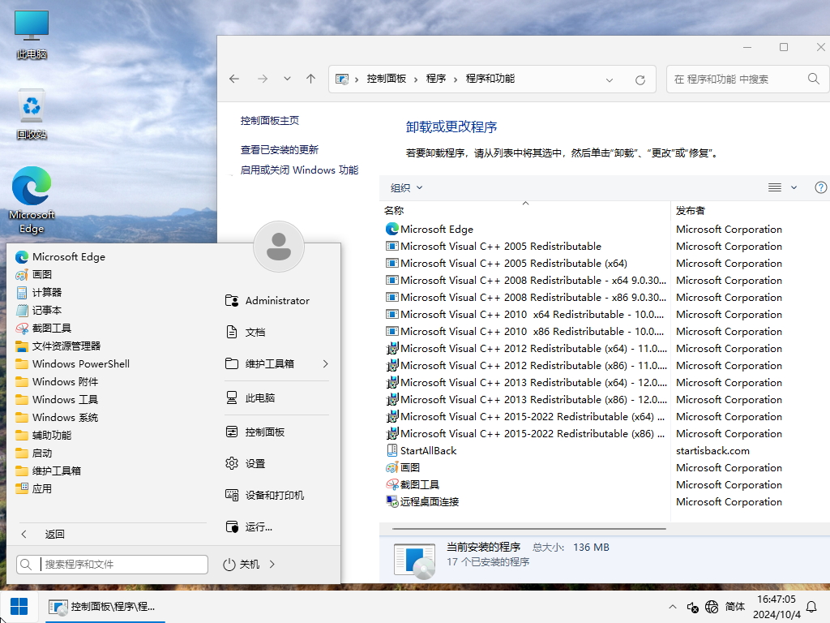
Task: Go up one level with up arrow
Action: [310, 79]
